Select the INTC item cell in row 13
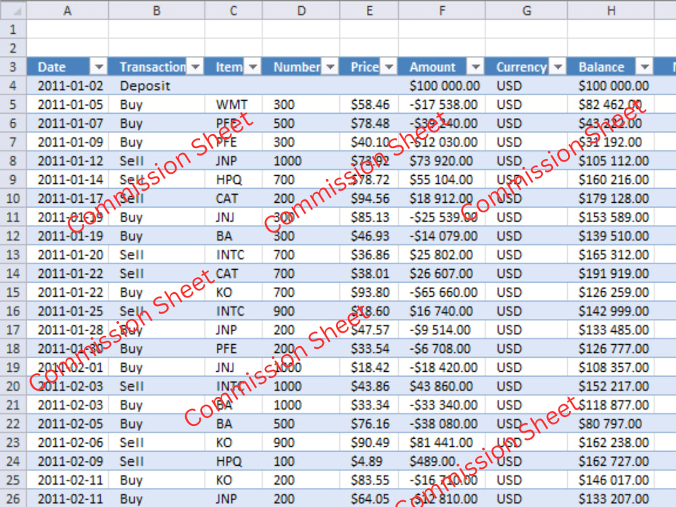 pos(233,255)
